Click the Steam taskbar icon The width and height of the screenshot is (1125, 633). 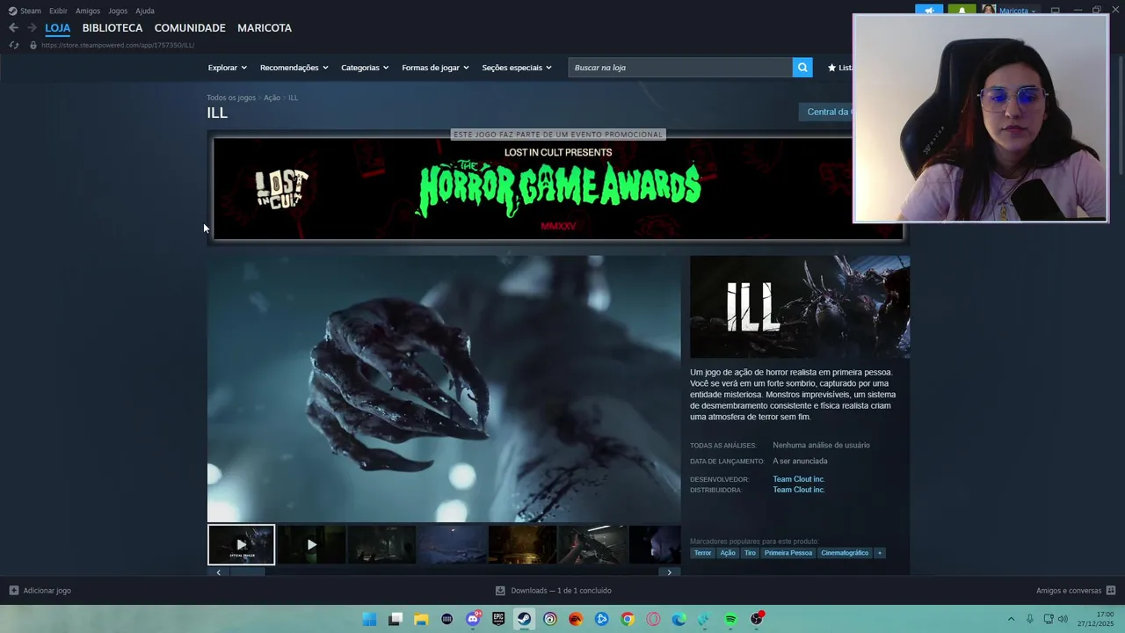click(524, 619)
